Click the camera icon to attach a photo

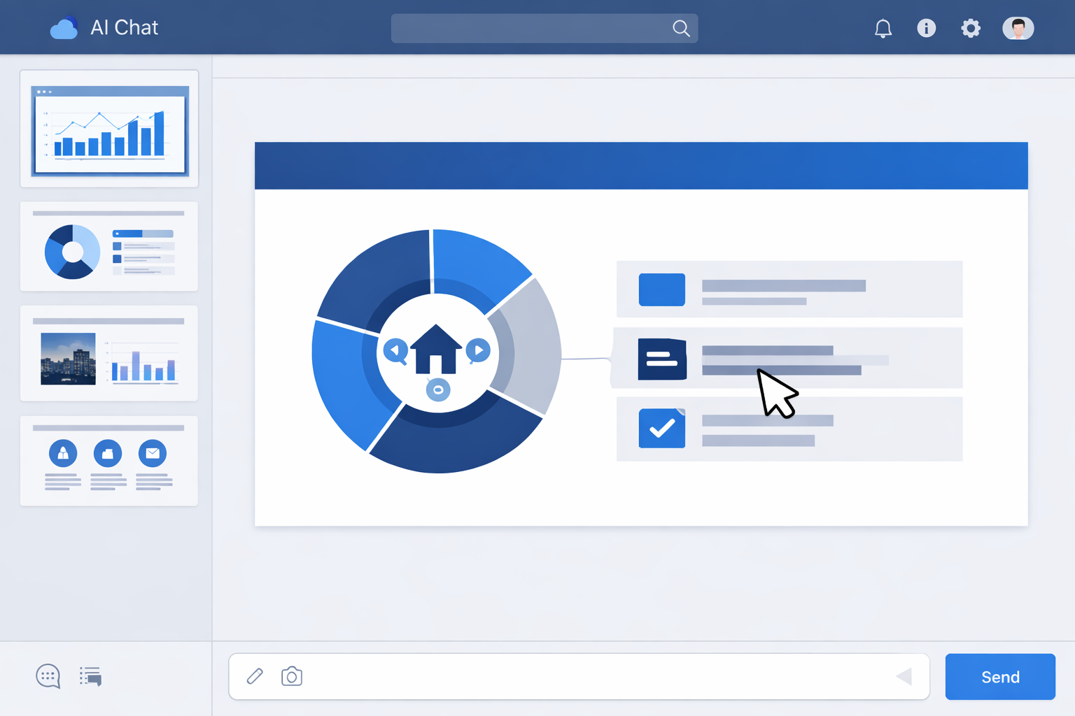tap(292, 676)
